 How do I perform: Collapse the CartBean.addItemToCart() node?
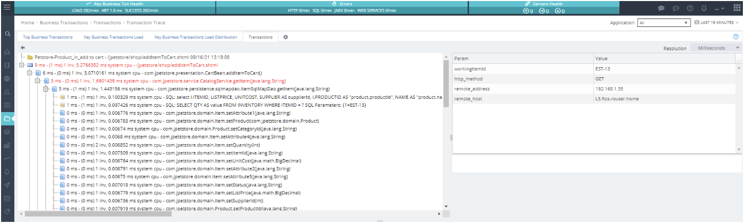tap(30, 73)
